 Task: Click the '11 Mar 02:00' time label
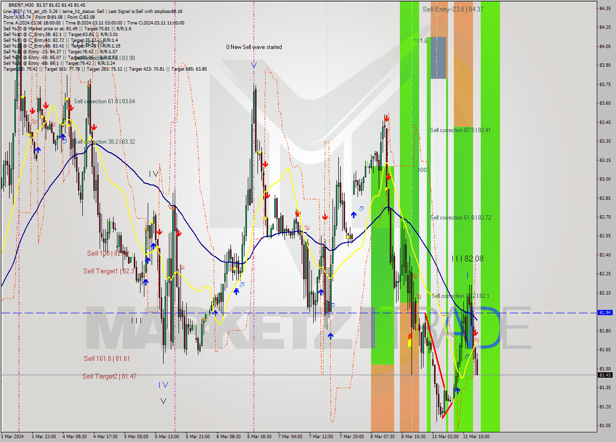(445, 437)
